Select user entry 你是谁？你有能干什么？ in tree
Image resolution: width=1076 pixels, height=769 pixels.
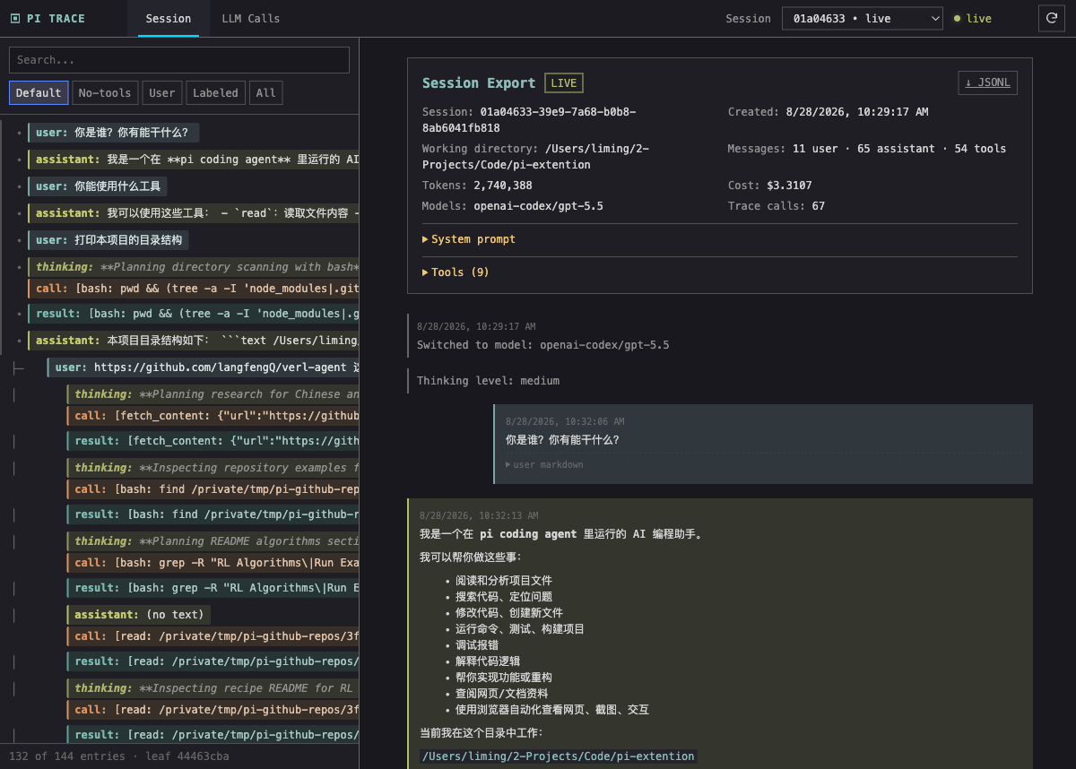pos(113,133)
